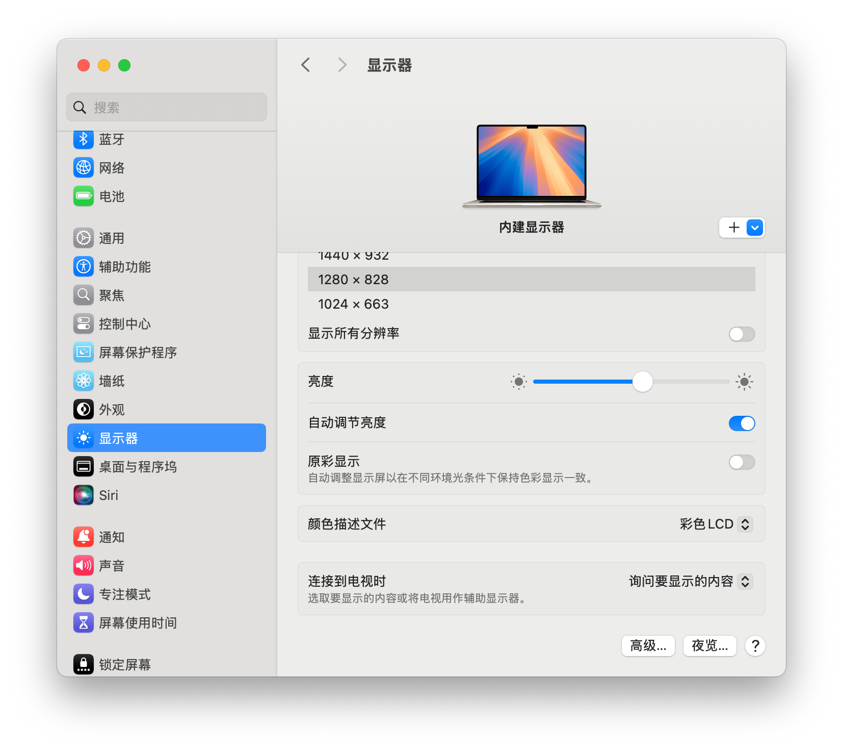Go to 屏幕使用时间 in sidebar
This screenshot has height=752, width=843.
click(x=138, y=623)
